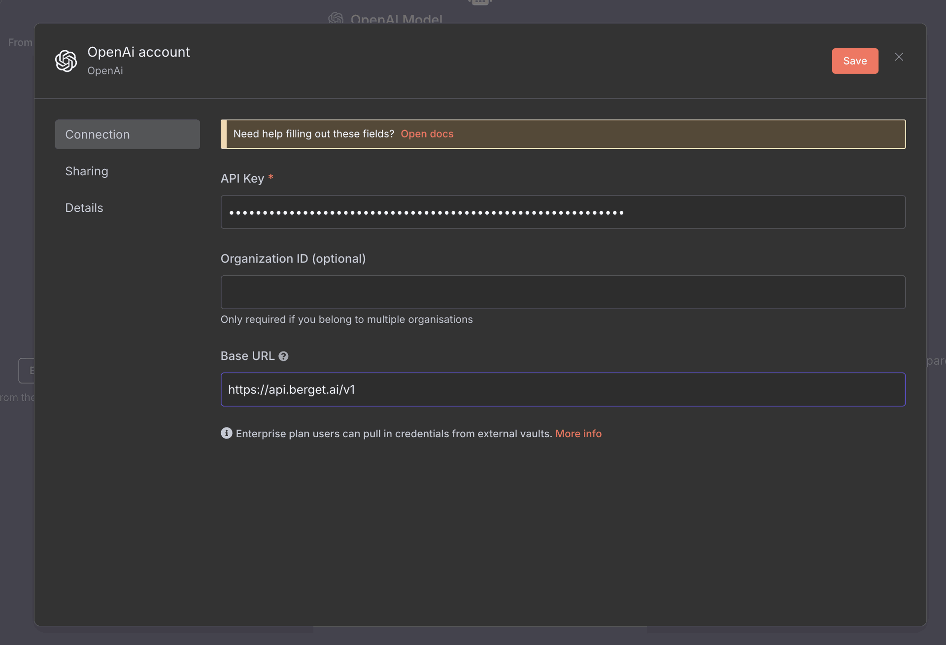Focus the masked API Key field
Screen dimensions: 946x645
tap(563, 212)
